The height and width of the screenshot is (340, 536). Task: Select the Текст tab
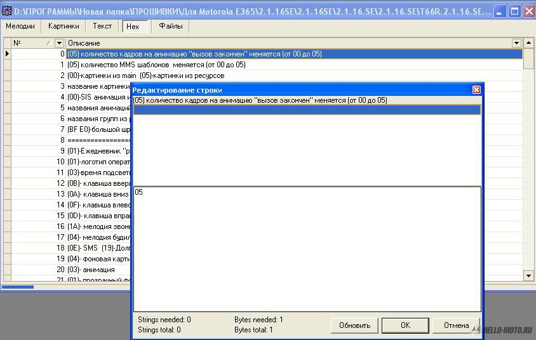click(102, 26)
